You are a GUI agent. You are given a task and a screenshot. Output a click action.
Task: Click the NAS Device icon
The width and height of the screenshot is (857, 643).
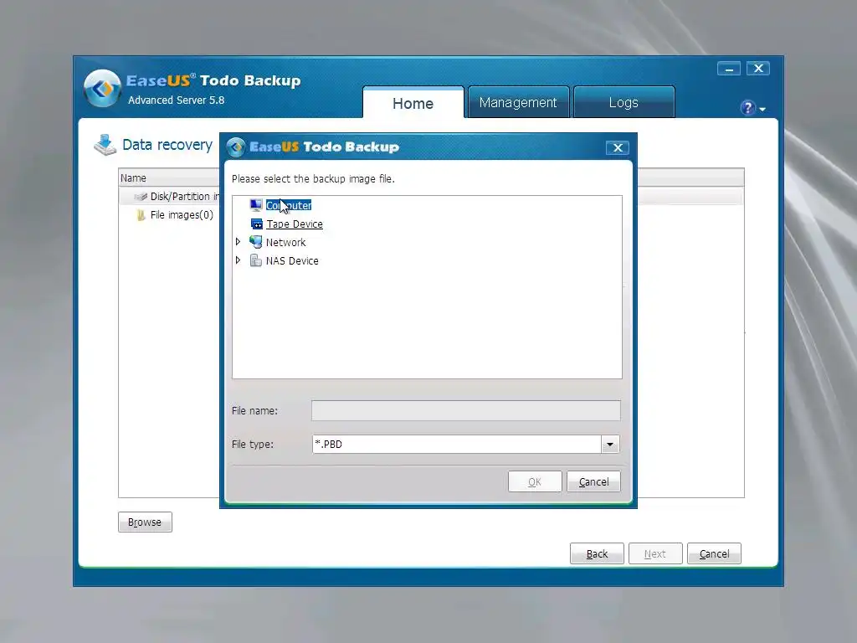click(256, 260)
